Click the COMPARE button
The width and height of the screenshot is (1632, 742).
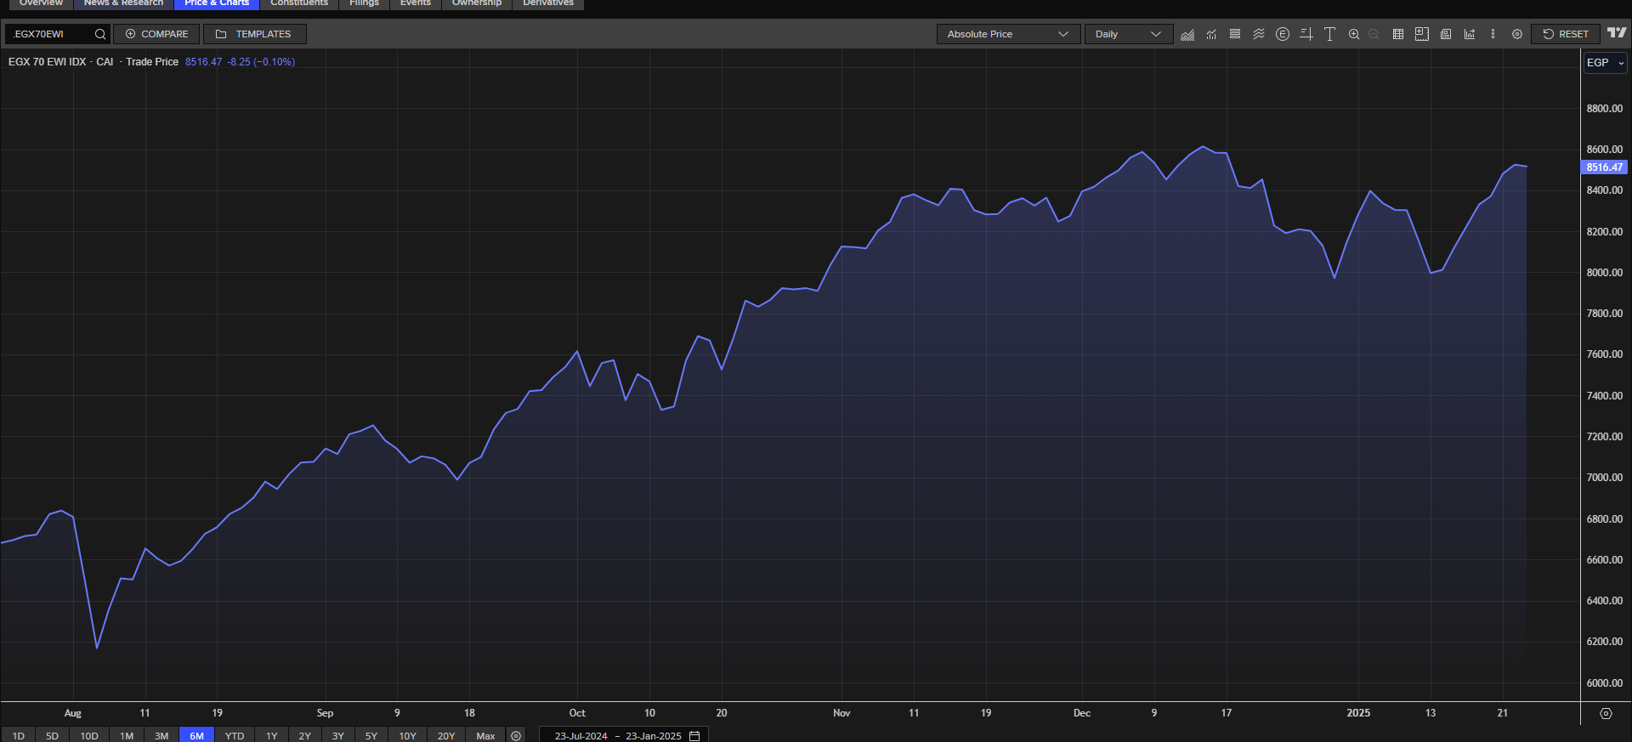click(156, 34)
